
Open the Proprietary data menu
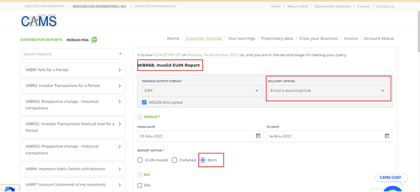277,38
